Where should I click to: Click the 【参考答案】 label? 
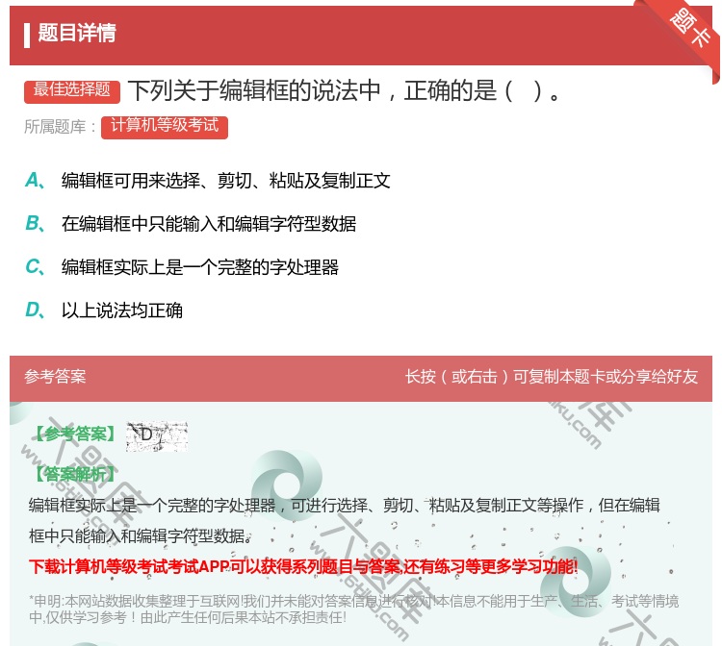75,435
